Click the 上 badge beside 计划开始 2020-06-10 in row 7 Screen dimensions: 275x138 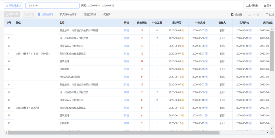tap(183, 77)
